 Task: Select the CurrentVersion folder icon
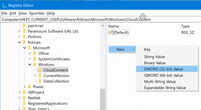click(x=40, y=76)
